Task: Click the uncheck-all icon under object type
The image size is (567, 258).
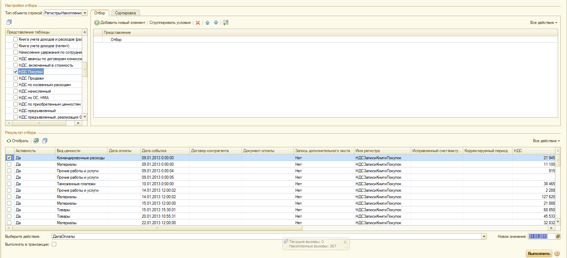Action: click(9, 22)
